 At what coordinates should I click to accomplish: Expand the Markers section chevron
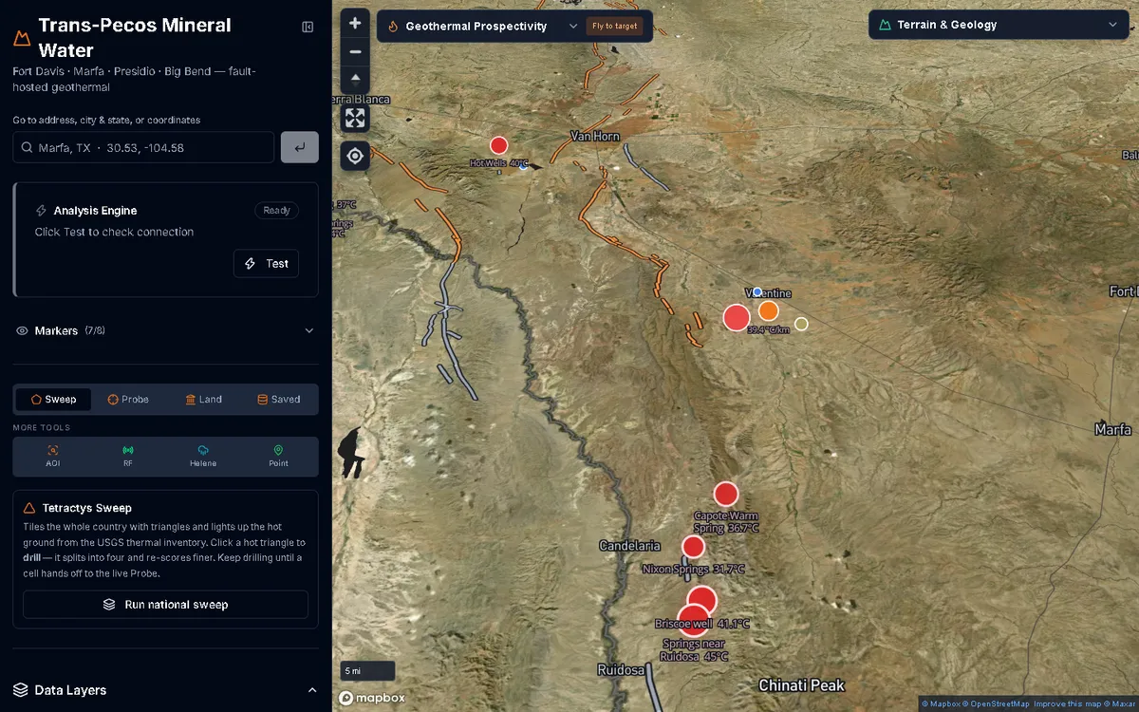pos(308,330)
